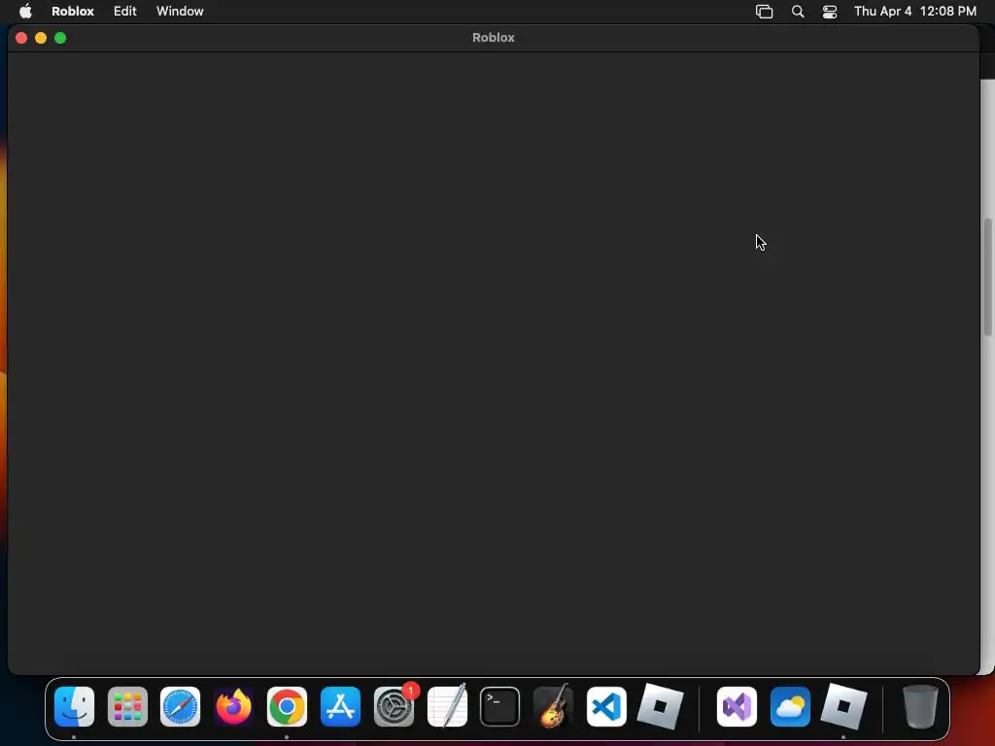The height and width of the screenshot is (746, 995).
Task: Open the App Store from the Dock
Action: pyautogui.click(x=340, y=706)
